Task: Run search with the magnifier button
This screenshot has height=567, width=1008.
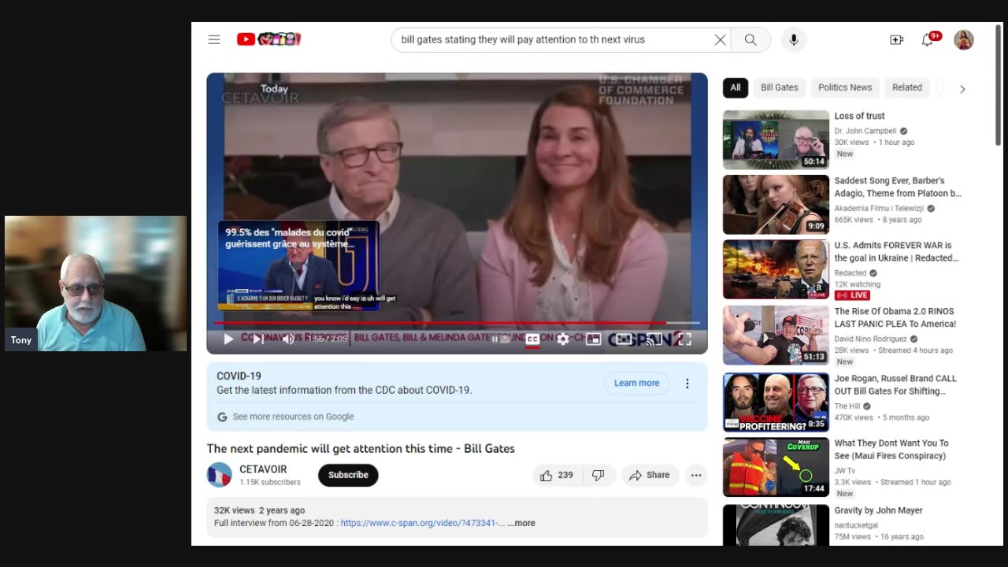Action: [750, 39]
